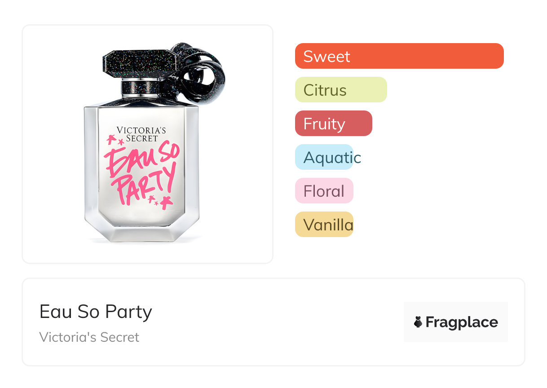Click the black glitter bottle cap
Viewport: 547px width, 388px height.
coord(134,62)
